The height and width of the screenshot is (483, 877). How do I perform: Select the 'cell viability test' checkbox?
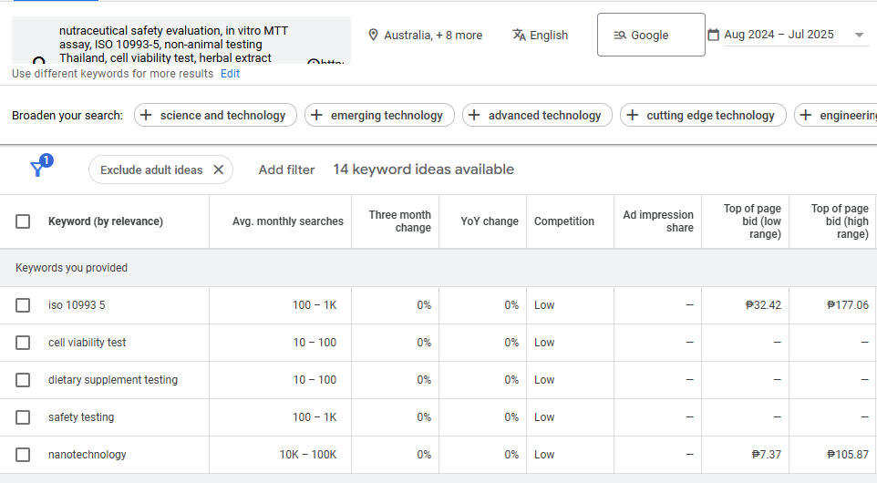point(23,343)
